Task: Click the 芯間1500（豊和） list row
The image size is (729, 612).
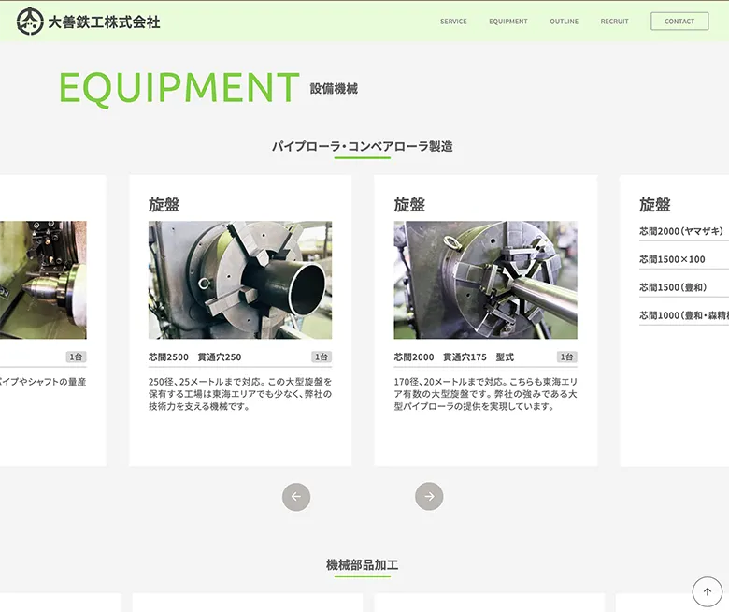Action: coord(684,287)
